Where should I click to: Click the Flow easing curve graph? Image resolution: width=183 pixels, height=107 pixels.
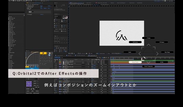(x=32, y=58)
